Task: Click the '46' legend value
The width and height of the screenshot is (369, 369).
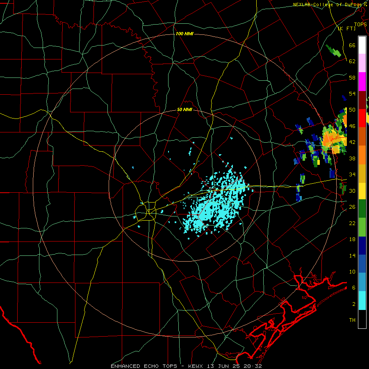Action: click(352, 126)
